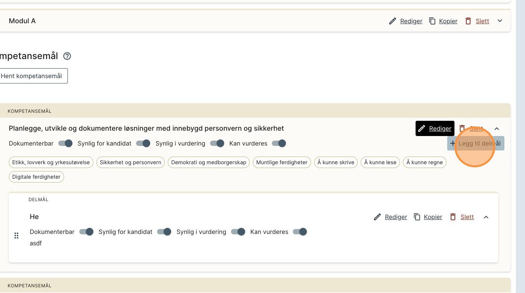The image size is (525, 293).
Task: Click the drag handle of delmål He
Action: tap(16, 236)
